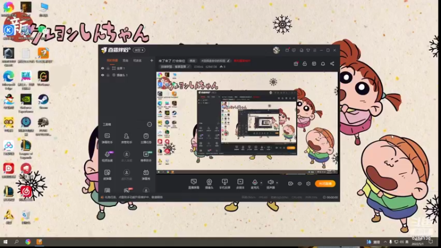
Task: Mute the 麦克风 microphone icon
Action: click(255, 182)
